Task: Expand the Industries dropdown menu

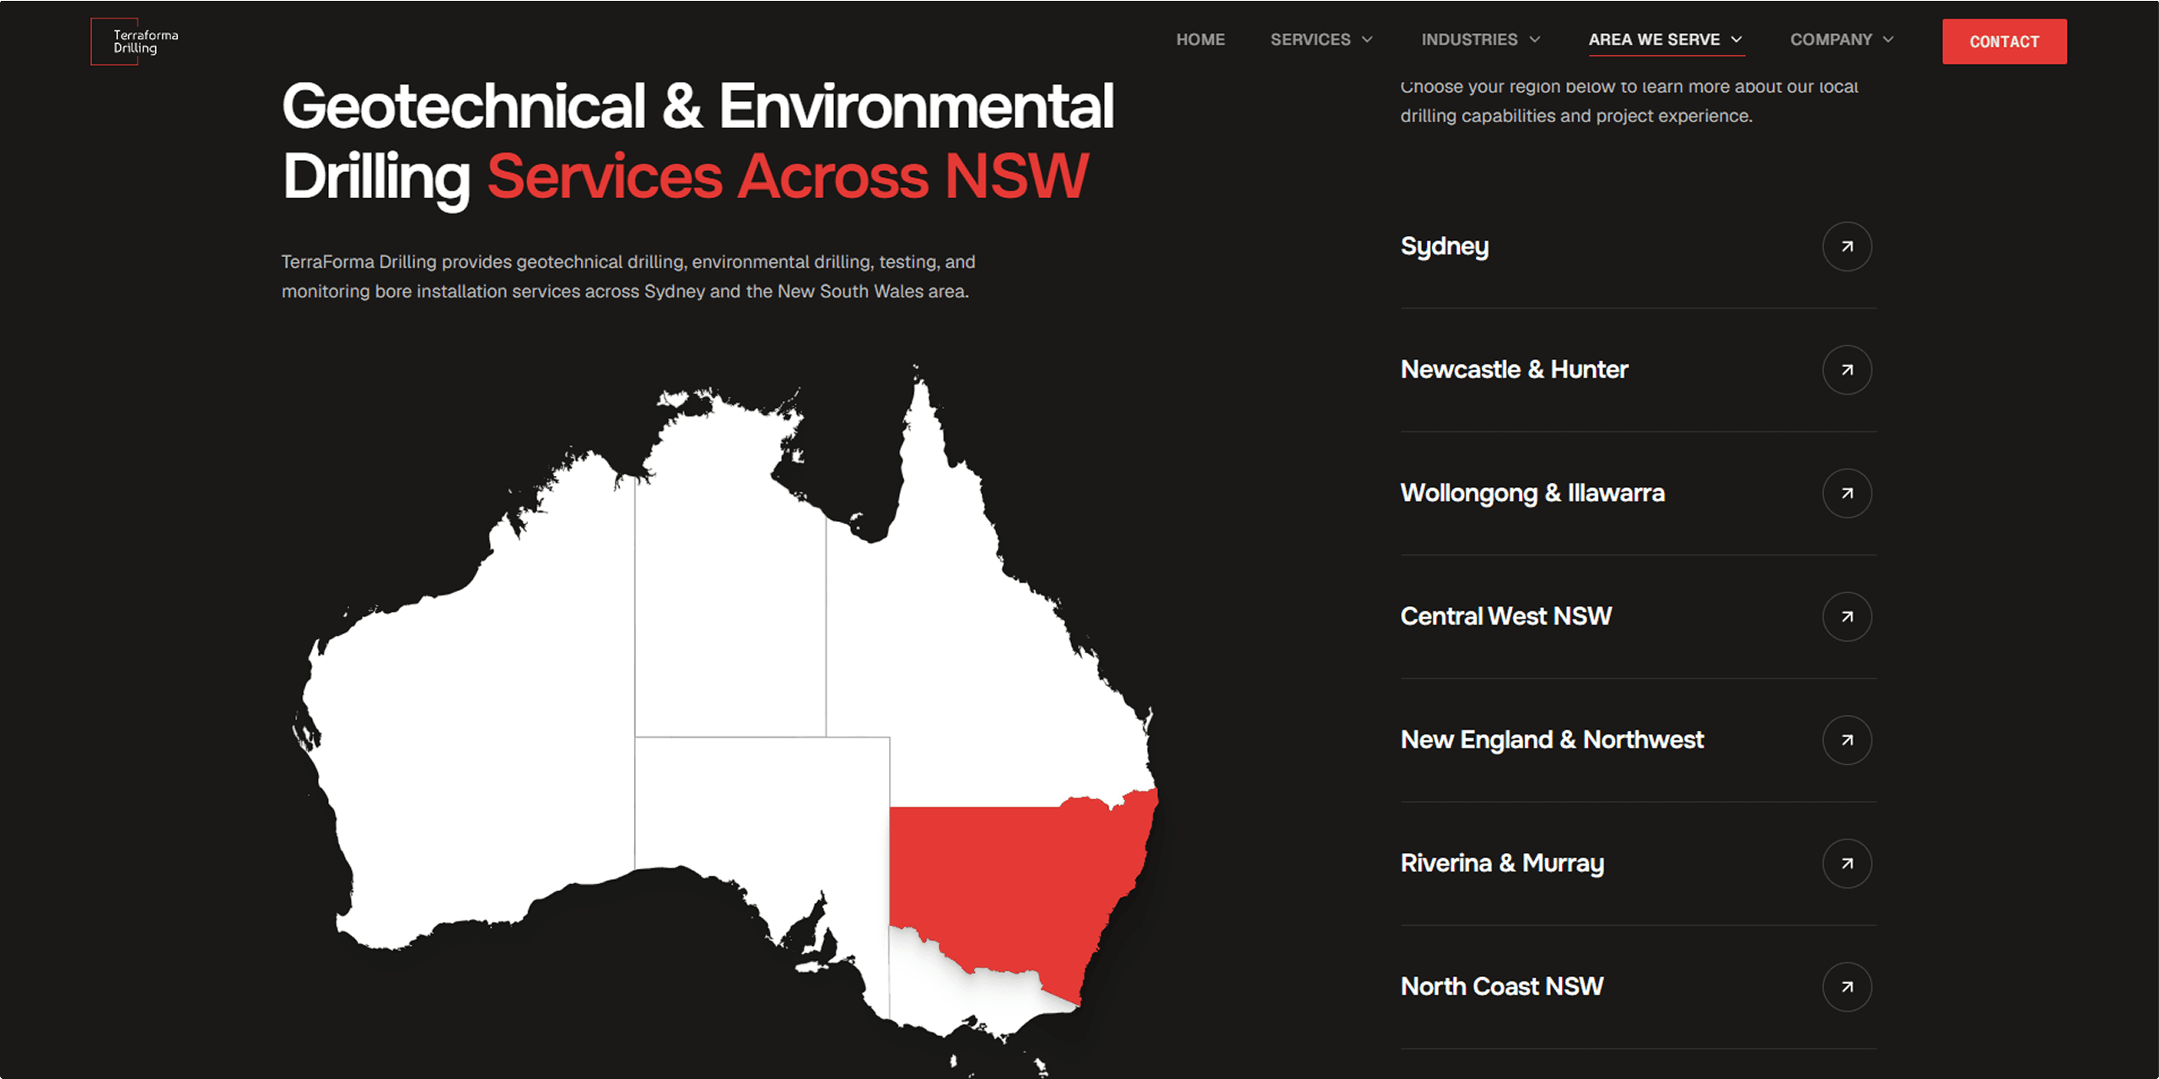Action: point(1481,40)
